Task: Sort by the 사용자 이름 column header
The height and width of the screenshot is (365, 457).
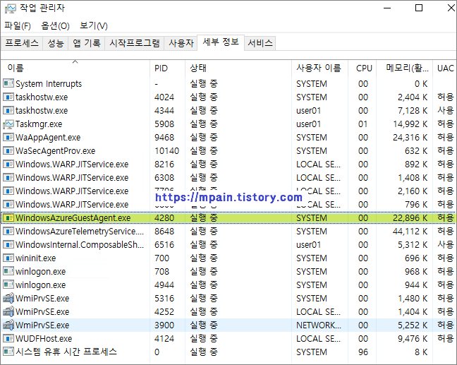Action: 319,68
